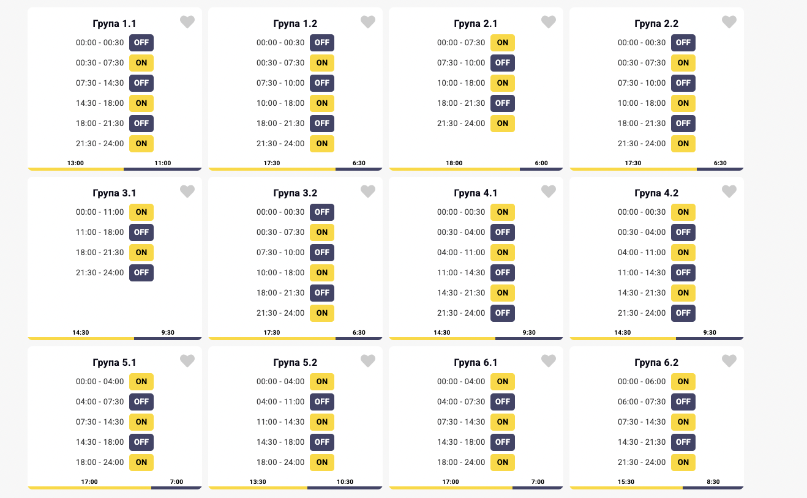Favorite Група 1.1 with heart icon
This screenshot has width=807, height=498.
[187, 22]
